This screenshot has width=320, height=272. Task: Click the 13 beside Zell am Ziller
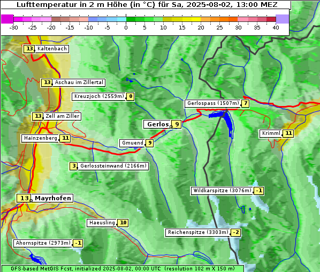[38, 116]
